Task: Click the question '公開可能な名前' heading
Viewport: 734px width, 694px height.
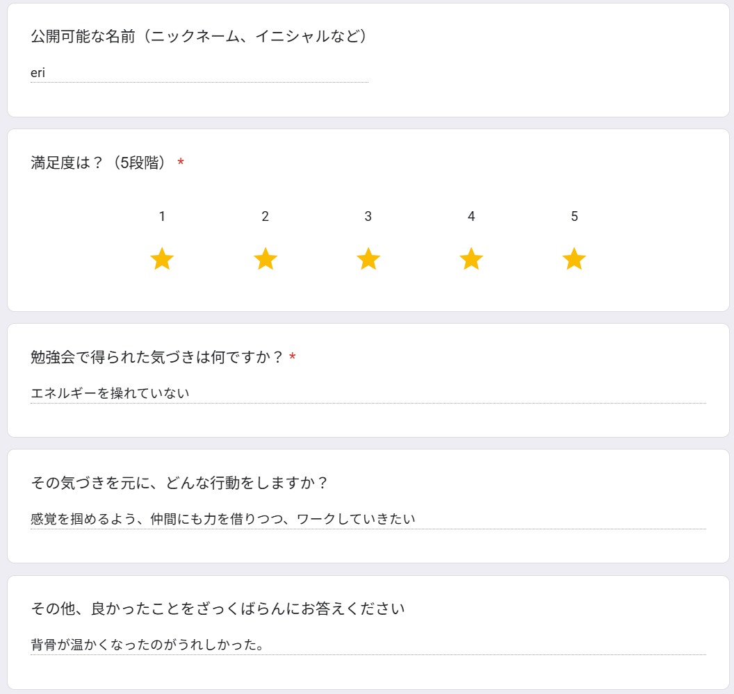Action: [199, 36]
